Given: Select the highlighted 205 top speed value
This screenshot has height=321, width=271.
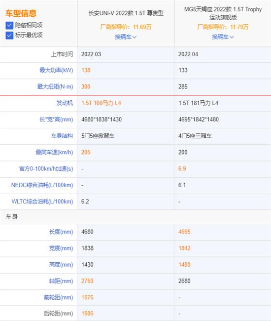Looking at the screenshot, I should click(x=86, y=152).
